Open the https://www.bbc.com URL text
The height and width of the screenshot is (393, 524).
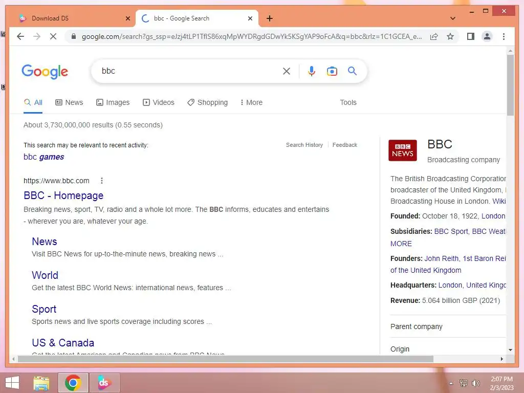56,181
